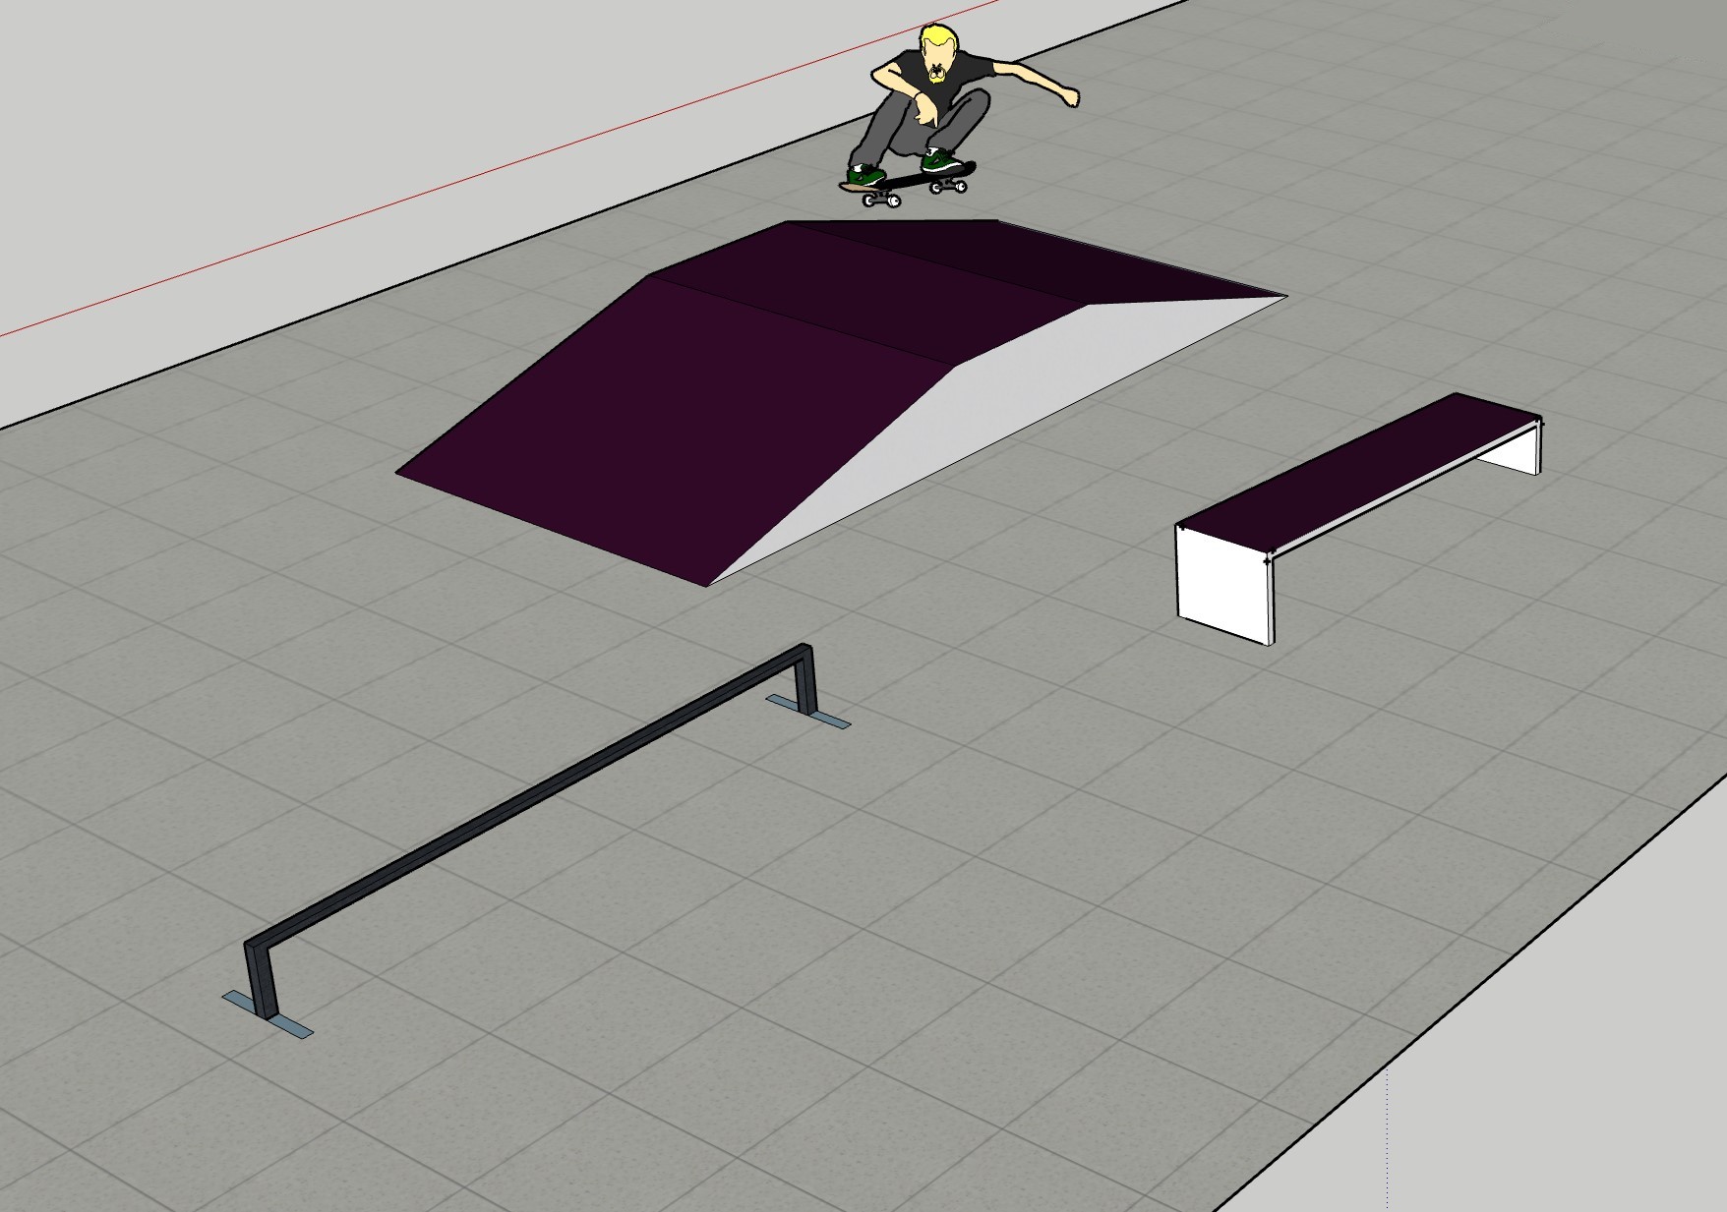Screen dimensions: 1727x1212
Task: Select the purple top of the bench
Action: 1357,472
